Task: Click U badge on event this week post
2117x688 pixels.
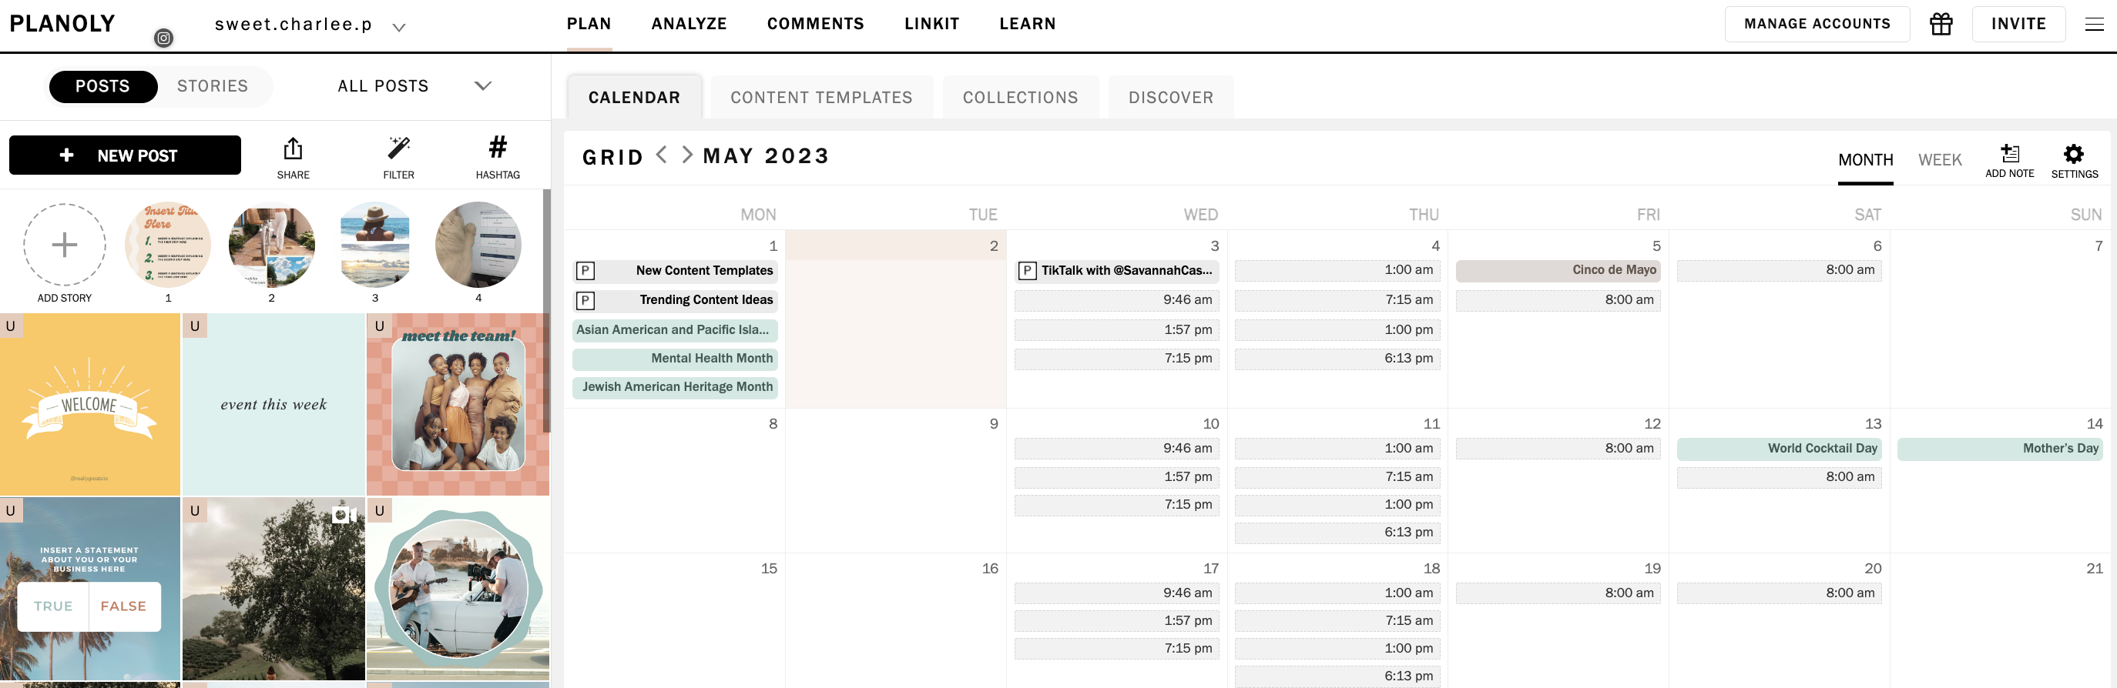Action: pyautogui.click(x=195, y=326)
